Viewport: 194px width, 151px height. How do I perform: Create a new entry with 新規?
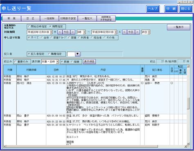tap(11, 18)
